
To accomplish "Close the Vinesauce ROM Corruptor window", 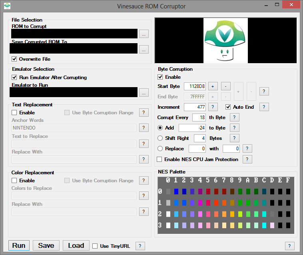I will 291,4.
